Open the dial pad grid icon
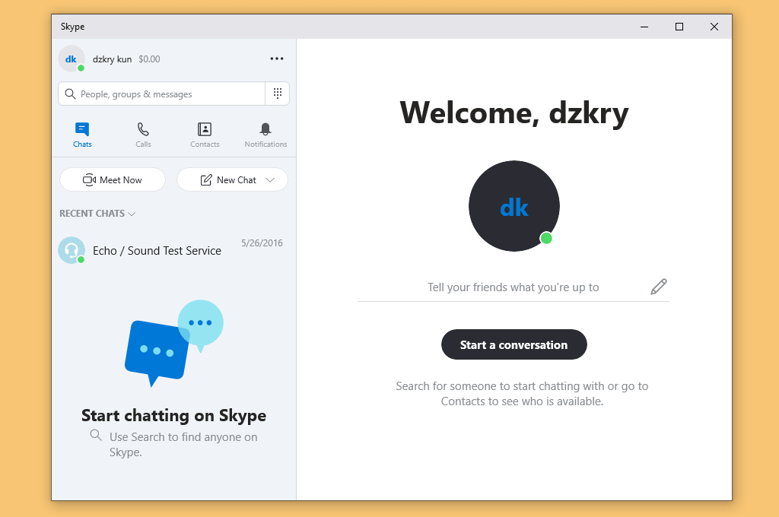This screenshot has height=517, width=779. (x=278, y=94)
